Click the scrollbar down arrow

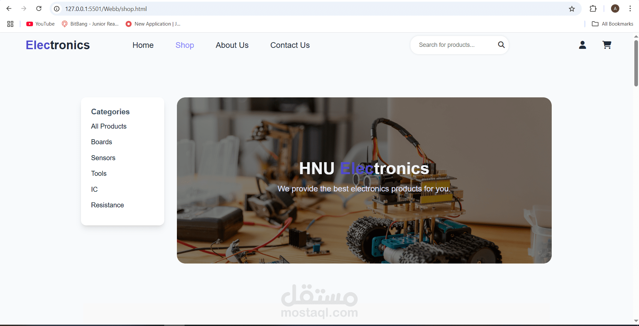636,321
